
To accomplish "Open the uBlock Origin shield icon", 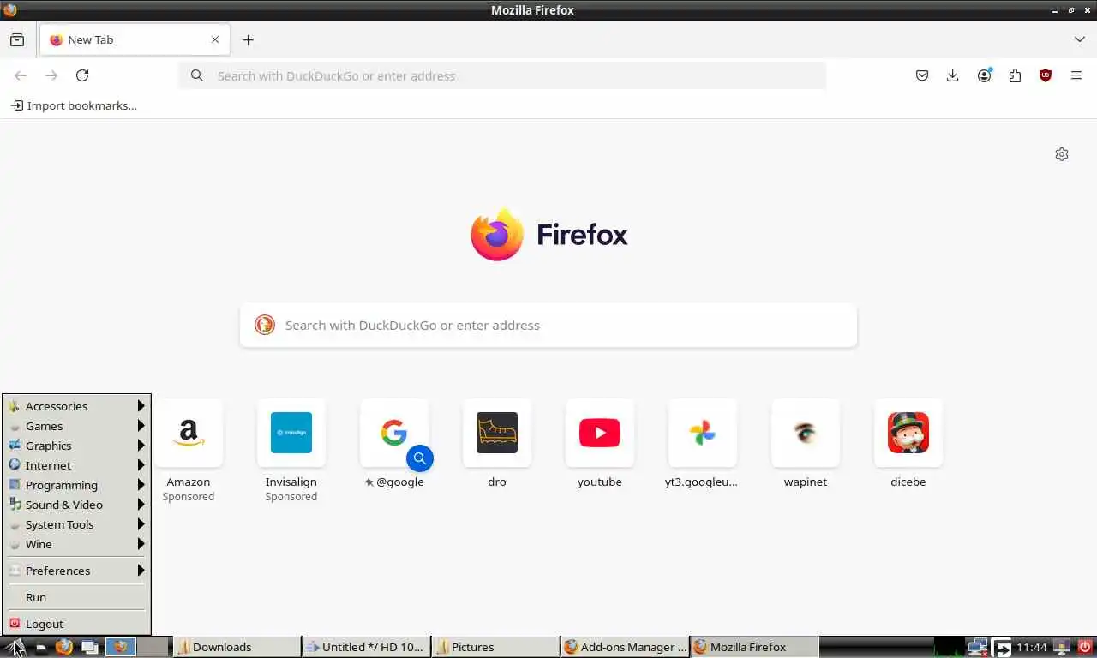I will click(x=1046, y=75).
